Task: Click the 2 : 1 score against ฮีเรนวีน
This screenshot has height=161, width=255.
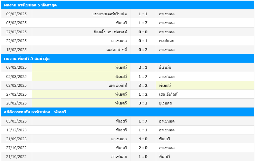Action: click(143, 68)
